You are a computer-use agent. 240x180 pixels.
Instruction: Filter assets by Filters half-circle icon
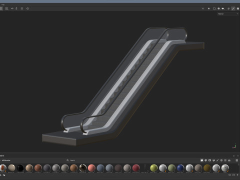pyautogui.click(x=213, y=160)
